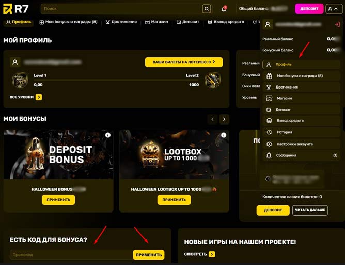Click the pink Депозит button
Image resolution: width=345 pixels, height=265 pixels.
coord(309,9)
